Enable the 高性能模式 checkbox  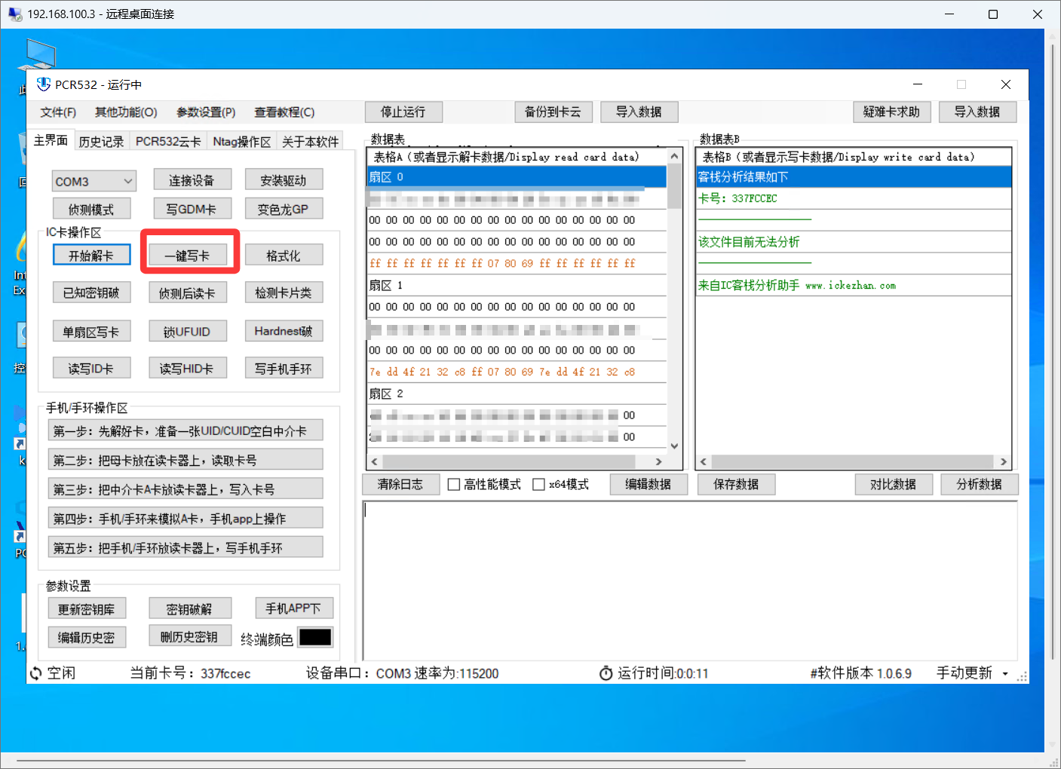coord(454,485)
